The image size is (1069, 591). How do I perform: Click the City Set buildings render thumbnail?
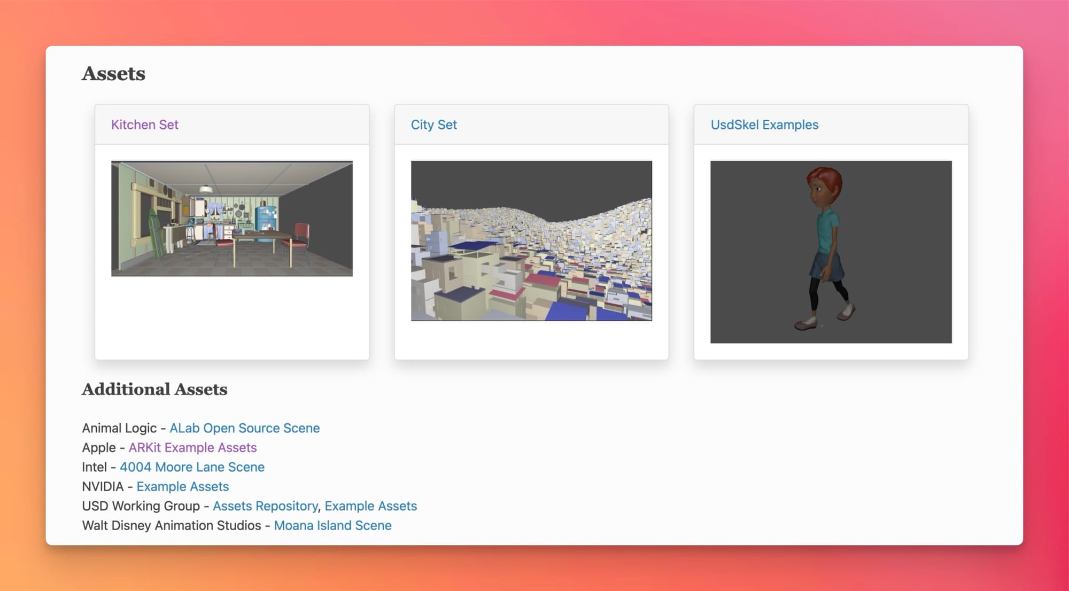(531, 240)
